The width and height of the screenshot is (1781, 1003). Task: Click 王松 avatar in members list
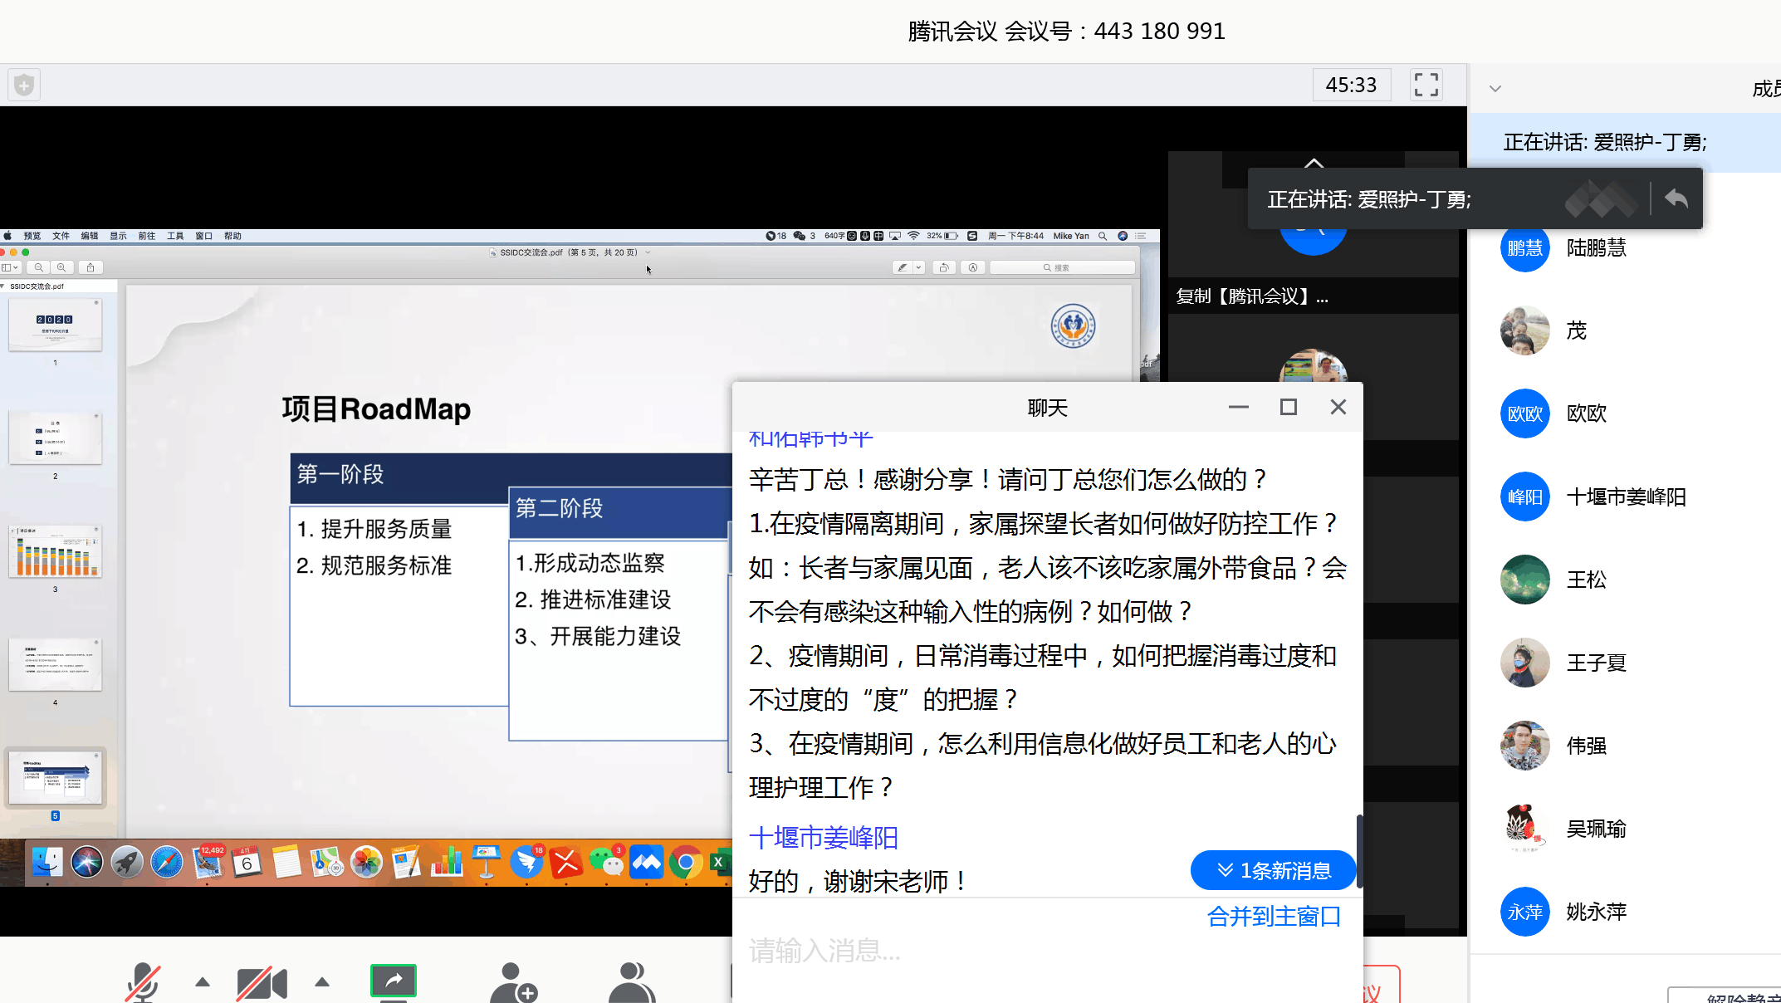(1525, 580)
